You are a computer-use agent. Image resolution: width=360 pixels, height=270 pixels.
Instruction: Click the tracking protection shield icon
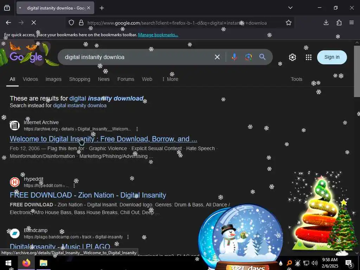tap(71, 23)
